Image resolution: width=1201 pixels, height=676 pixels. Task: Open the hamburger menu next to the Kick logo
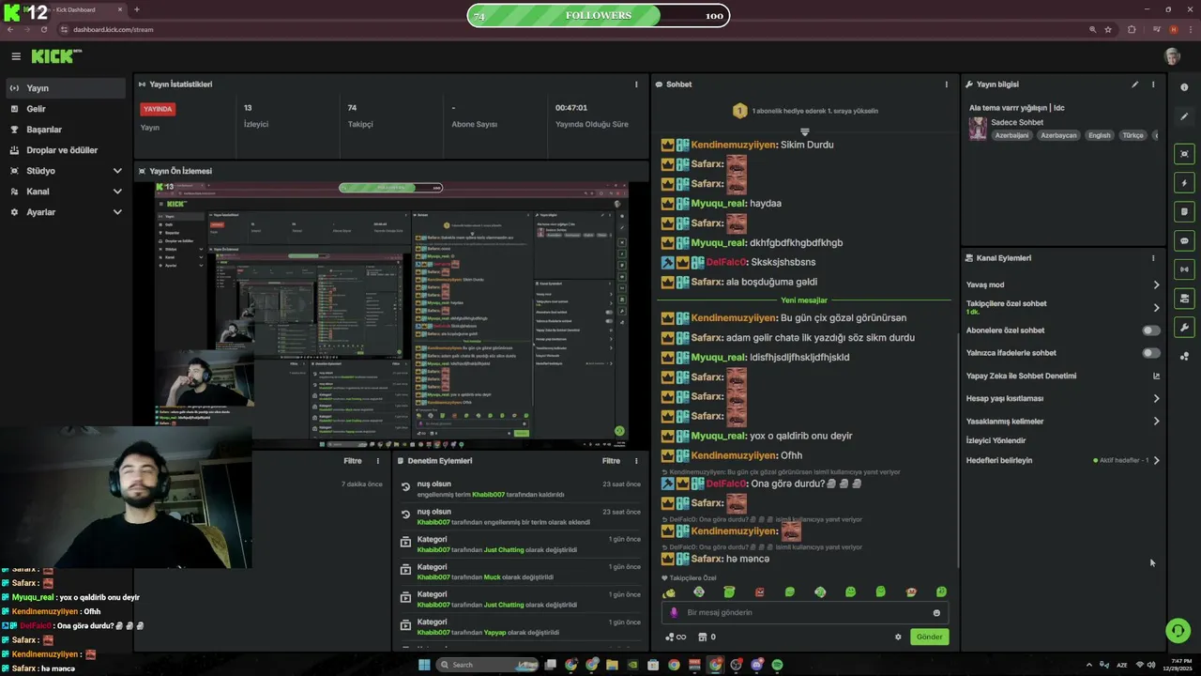pyautogui.click(x=16, y=56)
